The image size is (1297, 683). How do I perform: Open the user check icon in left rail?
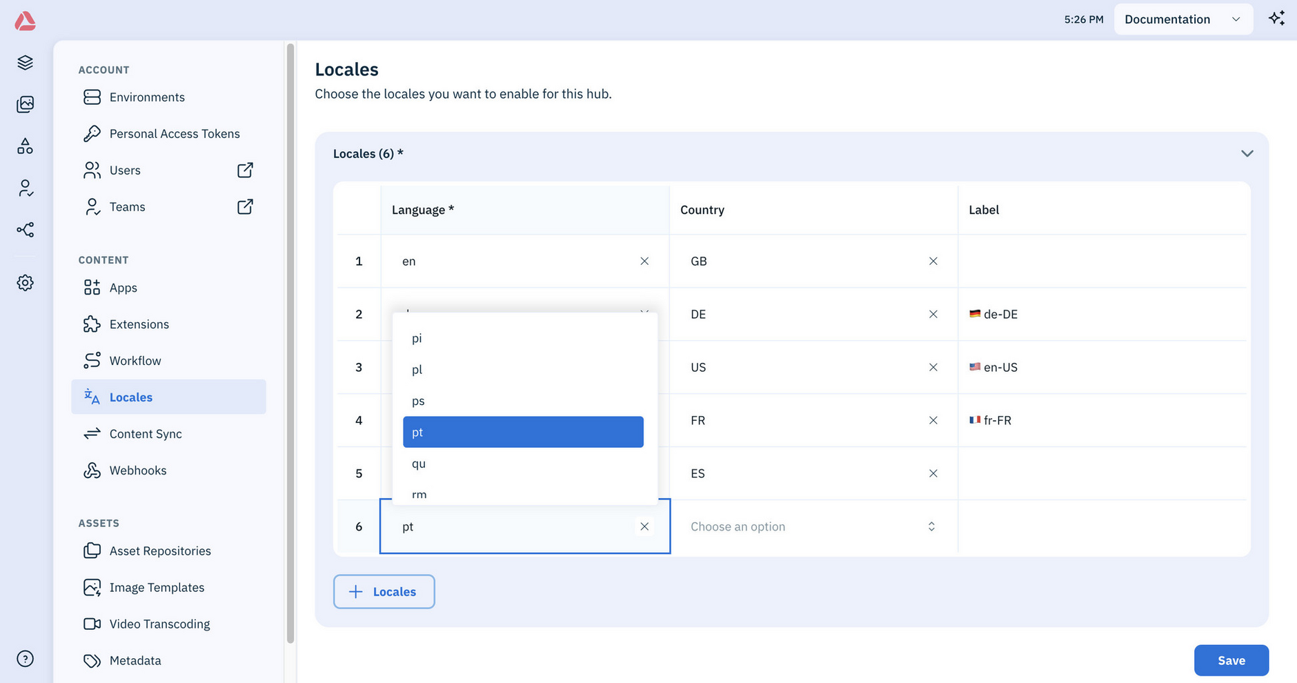coord(26,188)
